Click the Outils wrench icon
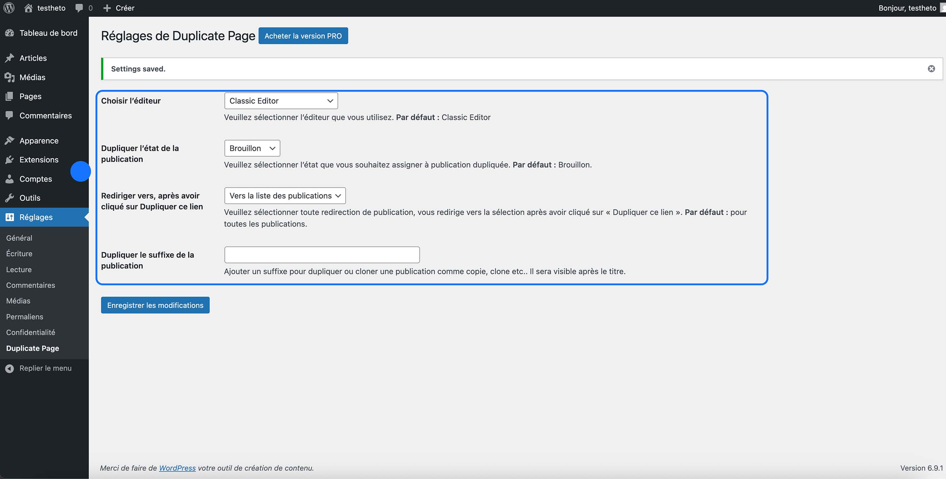The height and width of the screenshot is (479, 946). [x=9, y=198]
